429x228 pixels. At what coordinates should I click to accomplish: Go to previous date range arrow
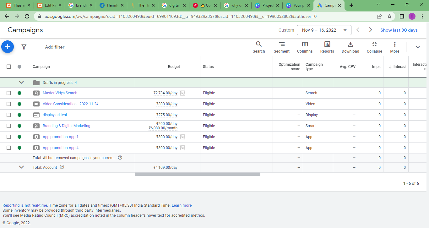point(358,30)
